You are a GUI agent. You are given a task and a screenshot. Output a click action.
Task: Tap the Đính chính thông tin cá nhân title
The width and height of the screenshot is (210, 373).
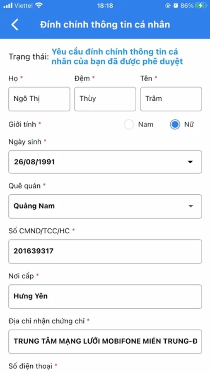[x=105, y=25]
